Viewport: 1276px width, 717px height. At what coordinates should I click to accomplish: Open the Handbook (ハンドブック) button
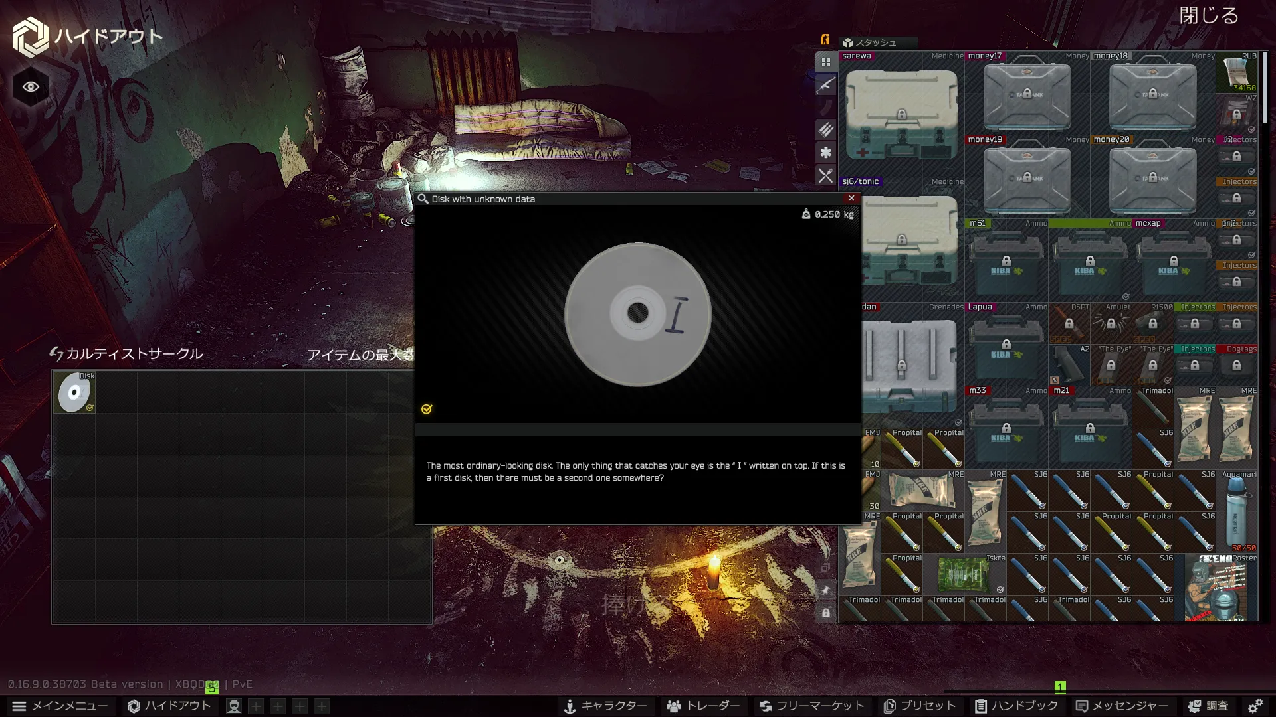pos(1016,706)
